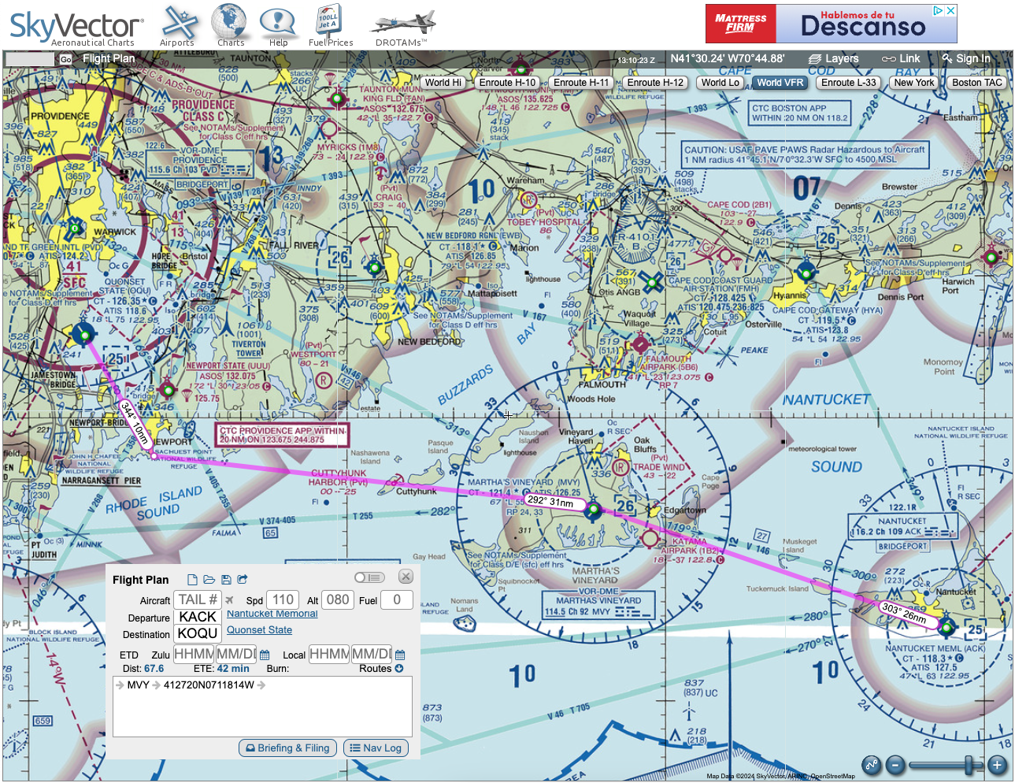Zoom out the chart with minus button
The image size is (1015, 783).
click(895, 764)
